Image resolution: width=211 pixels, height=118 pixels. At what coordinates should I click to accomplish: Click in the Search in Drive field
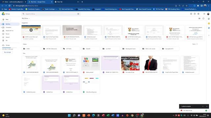[51, 14]
